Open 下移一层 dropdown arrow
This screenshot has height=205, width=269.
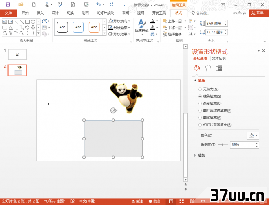pyautogui.click(x=185, y=28)
